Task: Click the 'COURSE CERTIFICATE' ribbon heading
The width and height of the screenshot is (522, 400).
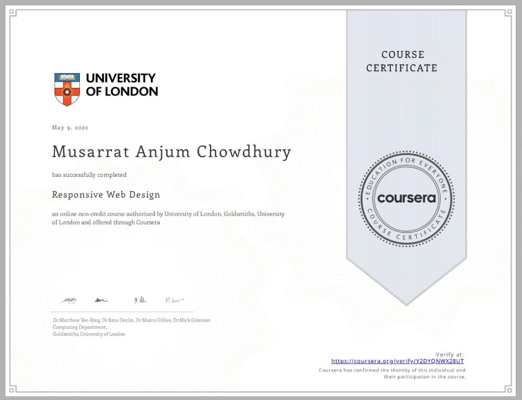Action: (402, 61)
